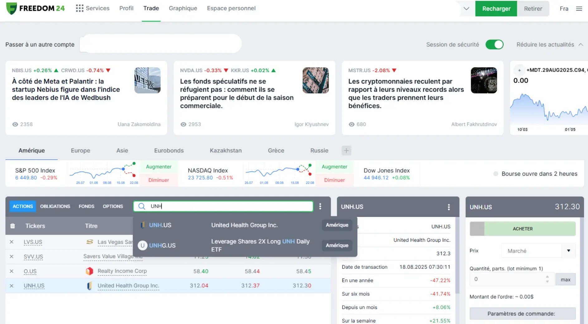Open the hamburger menu icon

pyautogui.click(x=579, y=9)
